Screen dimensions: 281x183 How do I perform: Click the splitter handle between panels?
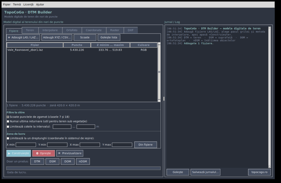[164, 99]
